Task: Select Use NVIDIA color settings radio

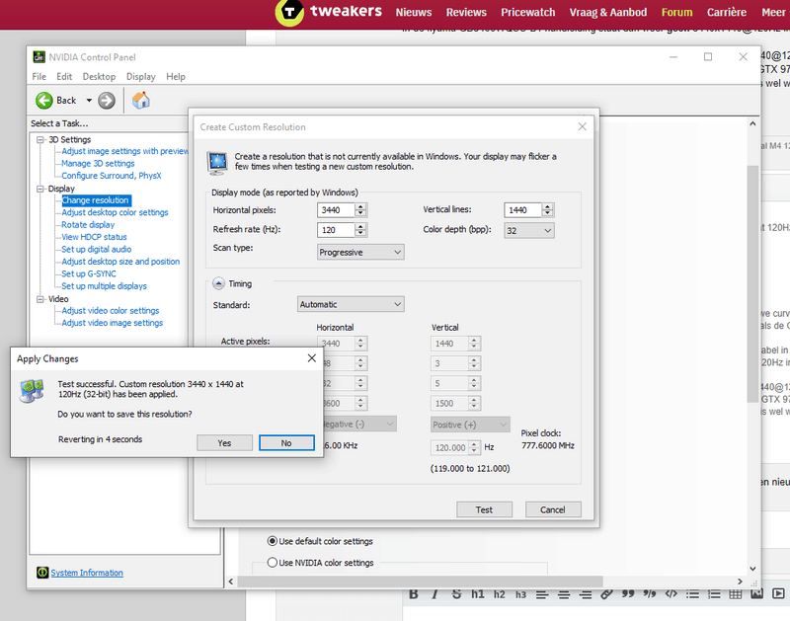Action: pos(273,562)
